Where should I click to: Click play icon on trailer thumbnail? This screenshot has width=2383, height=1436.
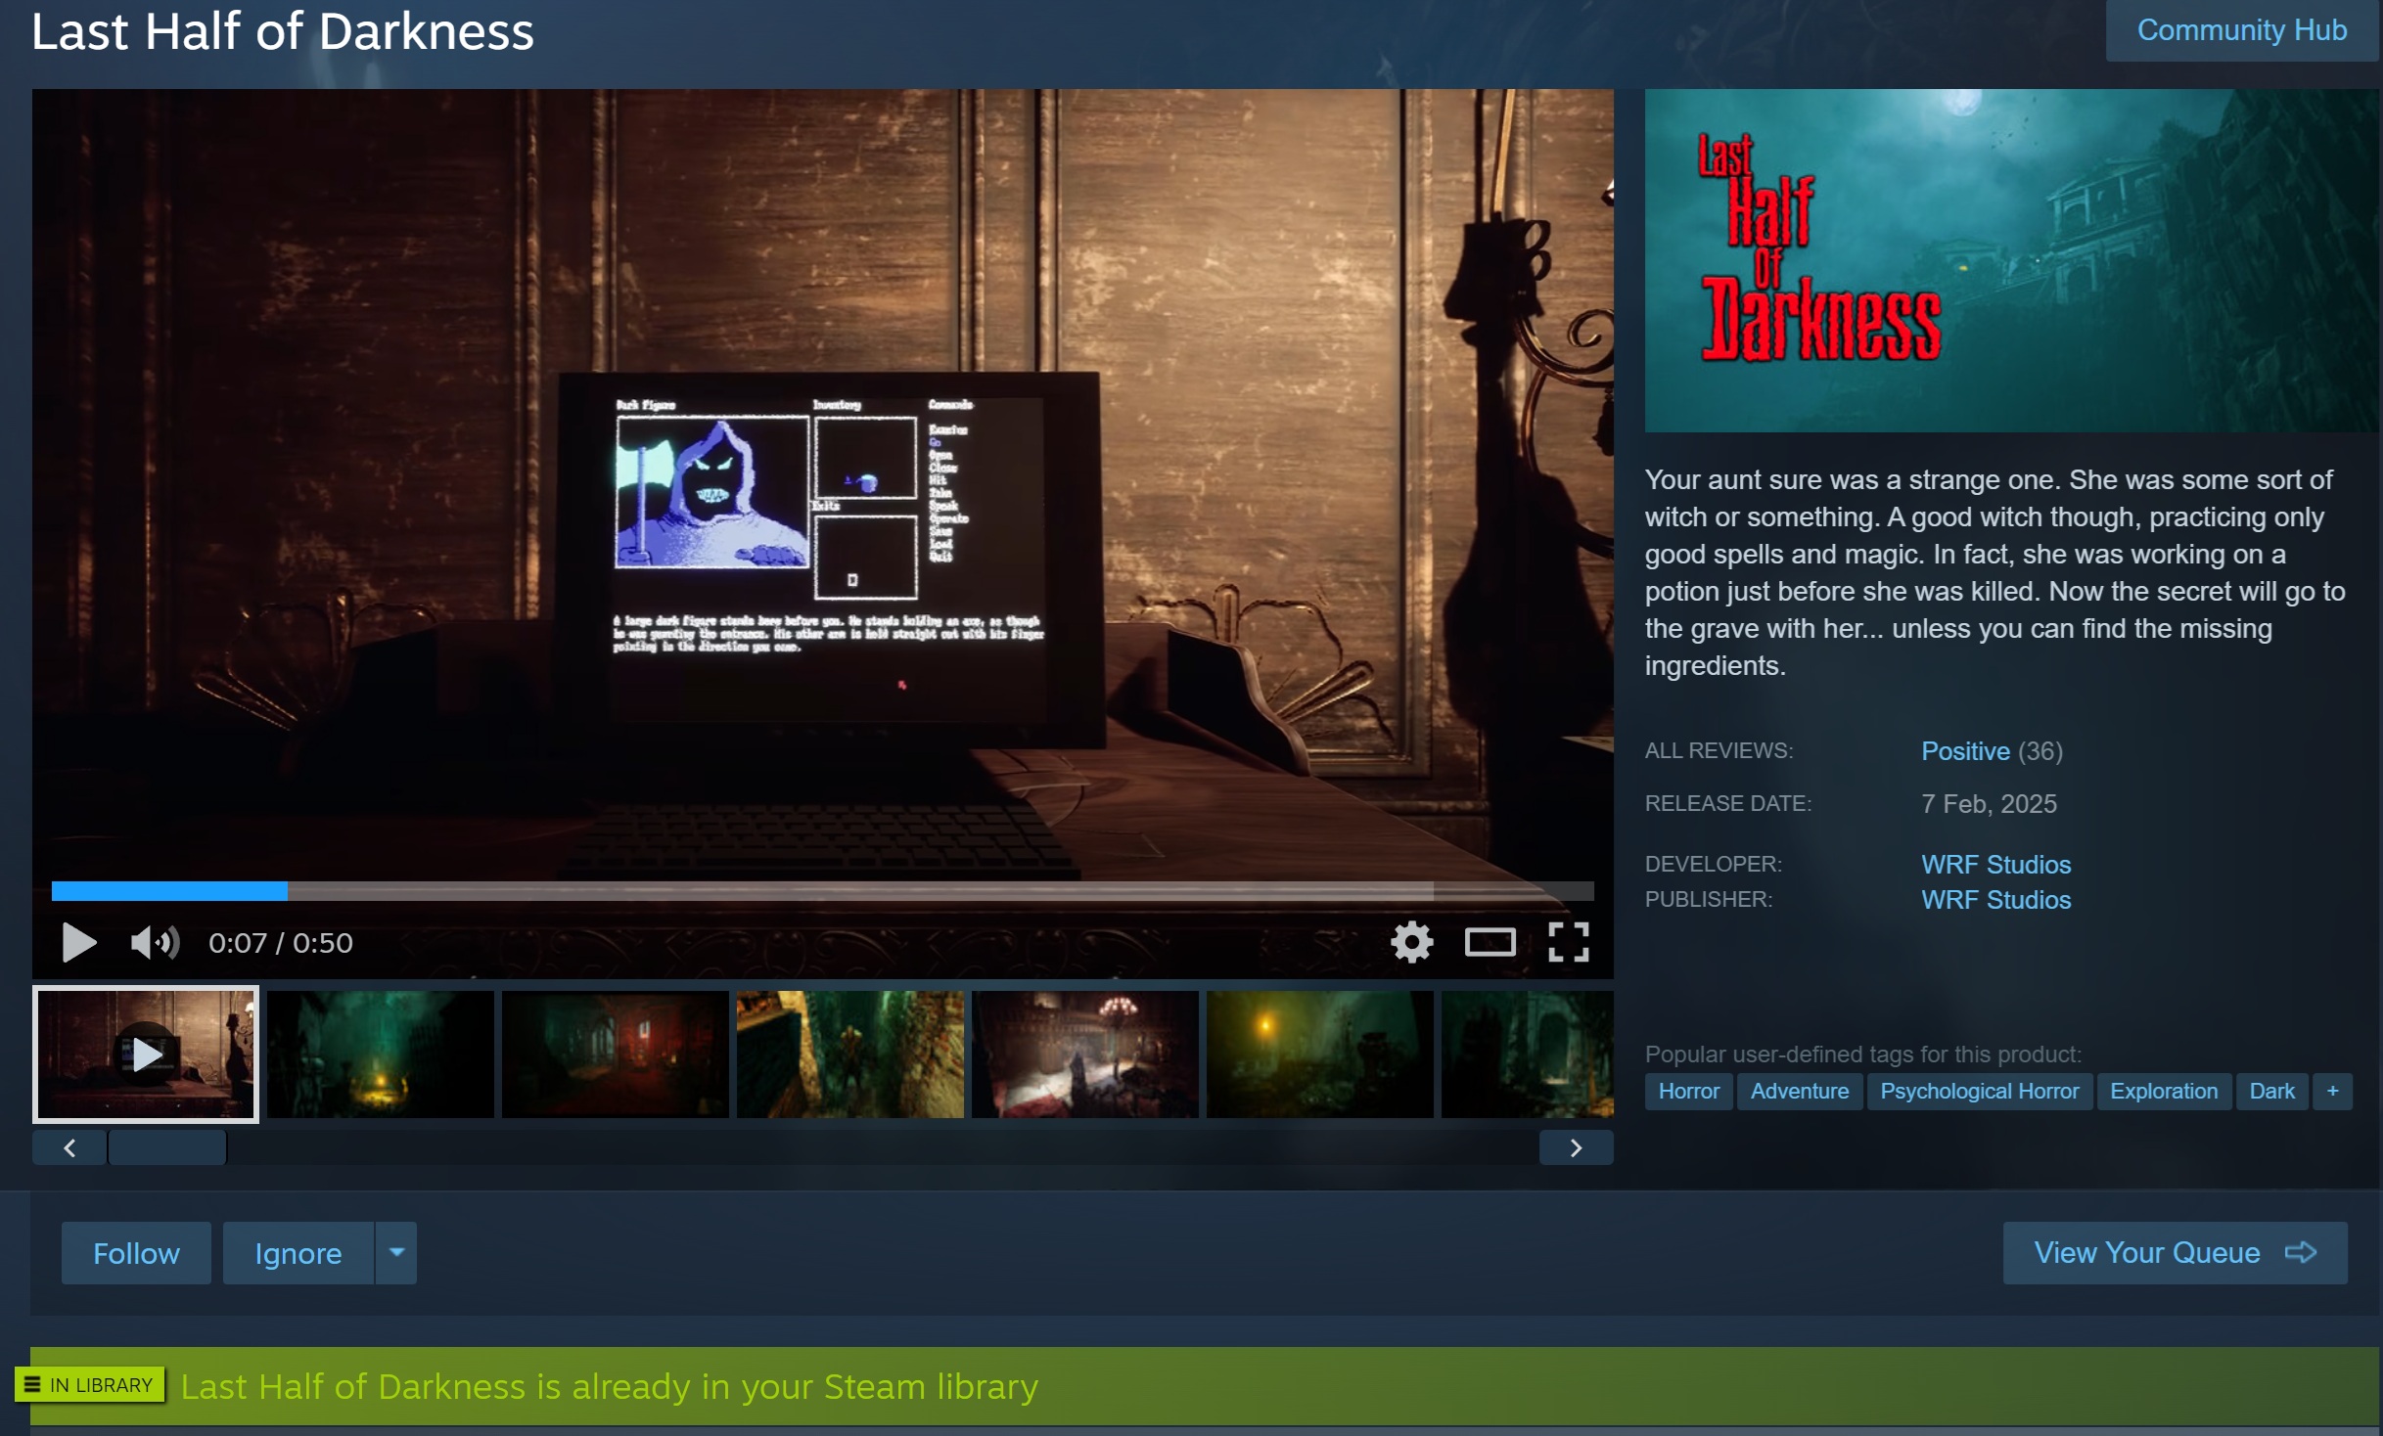[146, 1054]
